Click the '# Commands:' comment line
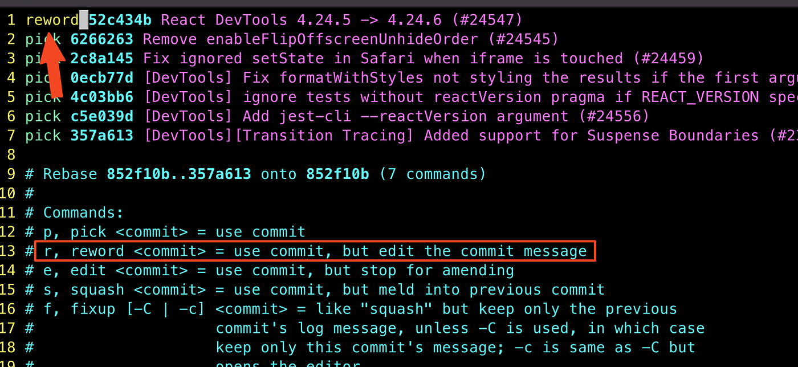The width and height of the screenshot is (798, 367). point(74,213)
